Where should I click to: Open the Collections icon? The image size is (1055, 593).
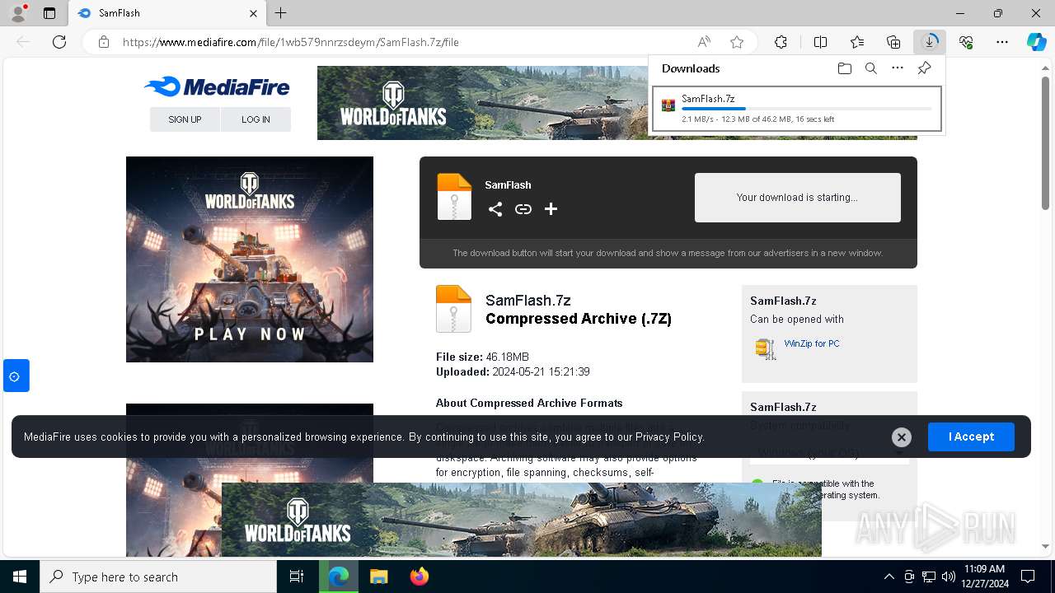click(x=893, y=42)
